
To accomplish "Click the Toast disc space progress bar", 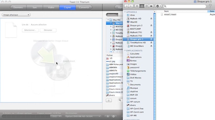I will tap(26, 117).
